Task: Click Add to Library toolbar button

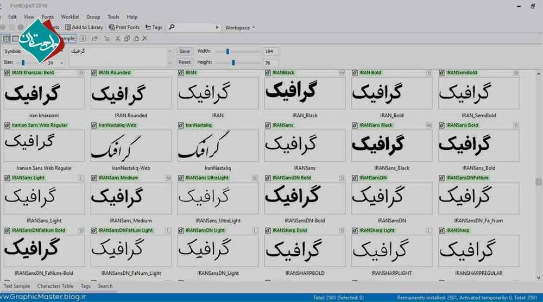Action: tap(84, 27)
